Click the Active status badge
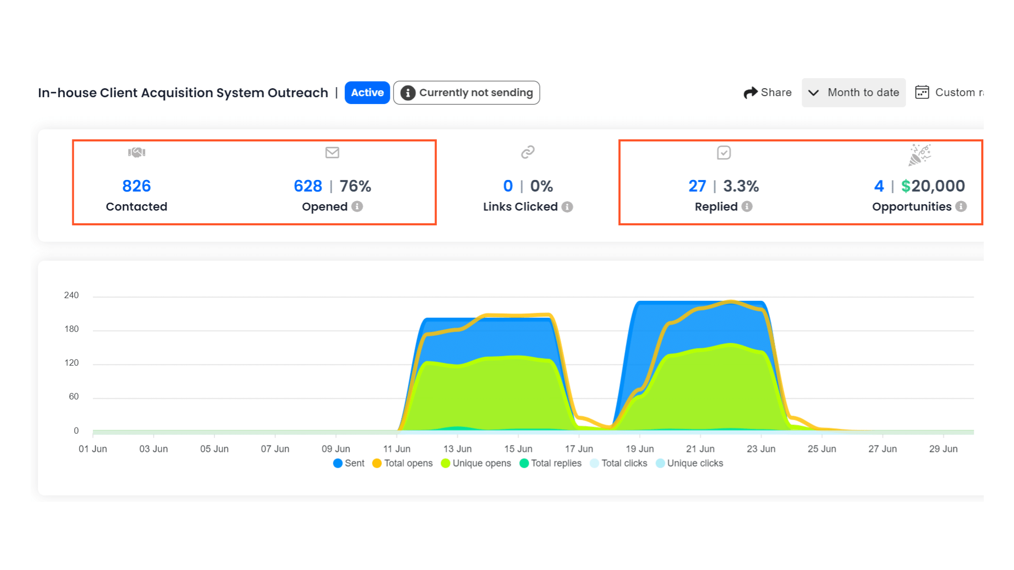The height and width of the screenshot is (570, 1014). pos(367,93)
